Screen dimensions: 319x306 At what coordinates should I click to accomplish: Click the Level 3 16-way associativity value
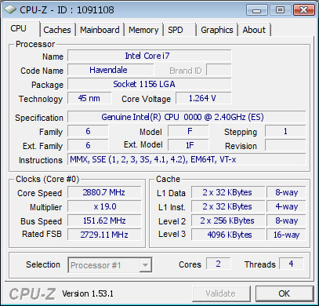coord(286,235)
